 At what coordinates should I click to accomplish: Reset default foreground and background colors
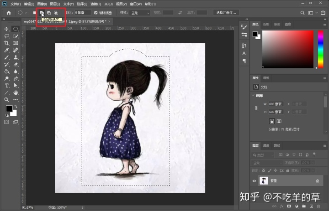tap(7, 115)
